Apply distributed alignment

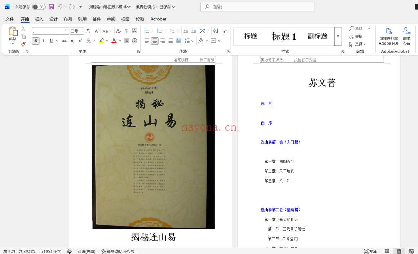(x=179, y=41)
